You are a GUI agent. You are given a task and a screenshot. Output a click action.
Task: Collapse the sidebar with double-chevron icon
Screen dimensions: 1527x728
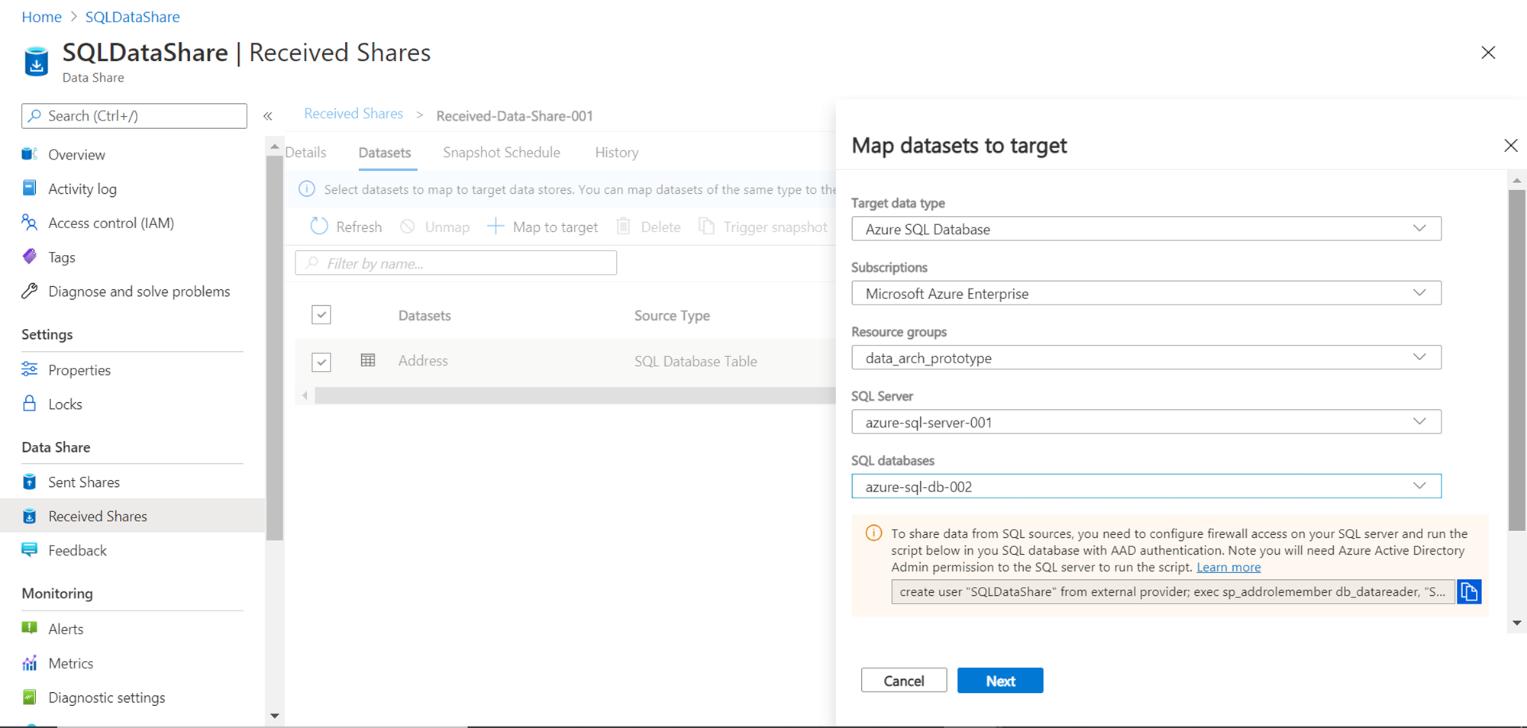click(x=268, y=116)
